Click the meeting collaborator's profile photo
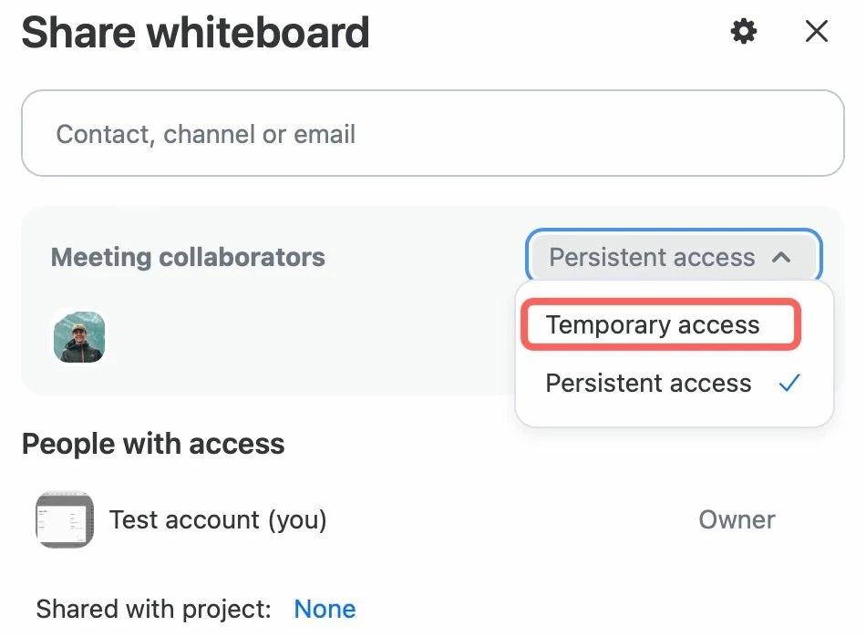Screen dimensions: 866x636 (79, 336)
